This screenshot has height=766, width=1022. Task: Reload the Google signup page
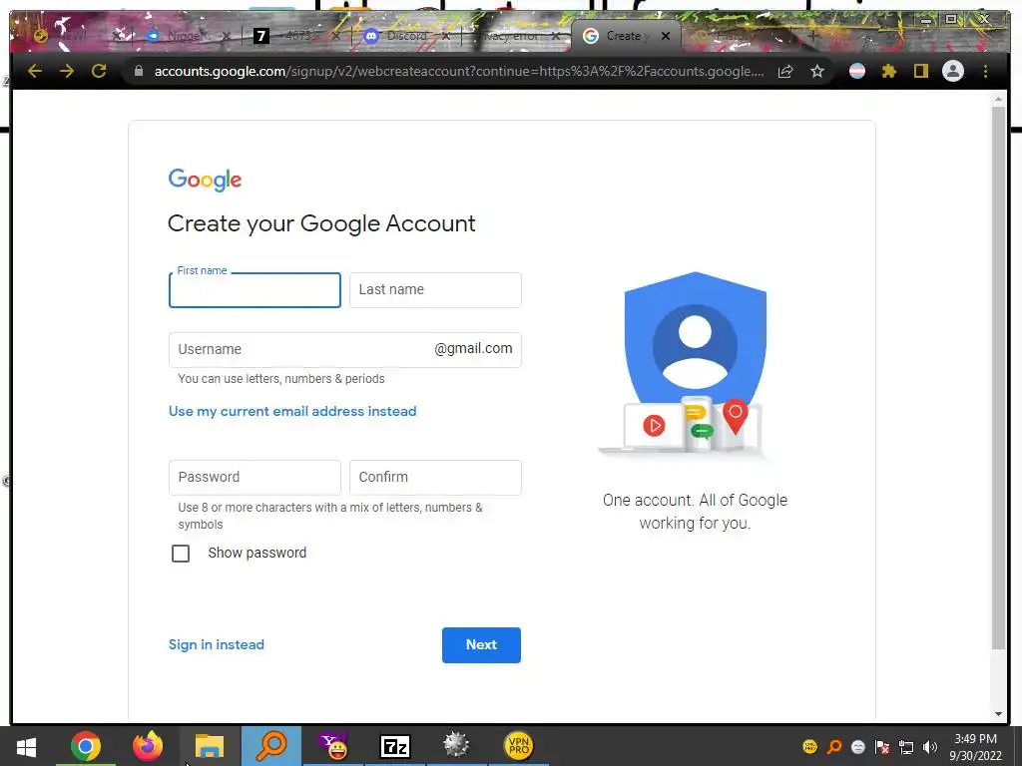[99, 71]
